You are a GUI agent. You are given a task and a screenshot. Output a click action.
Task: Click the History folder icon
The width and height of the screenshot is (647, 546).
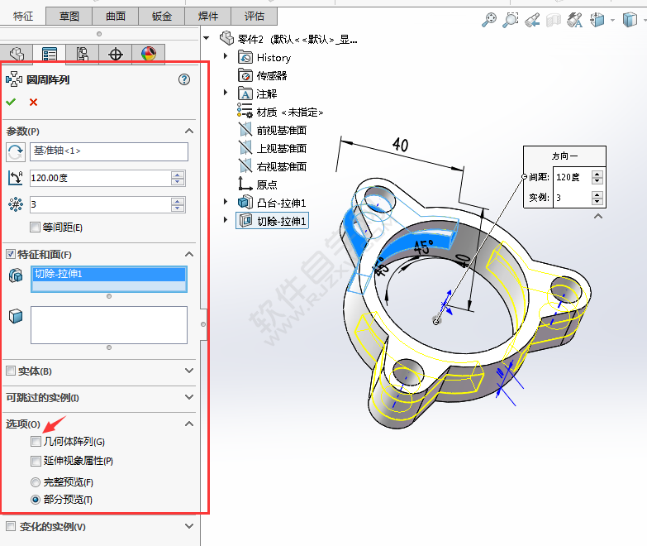pos(245,57)
